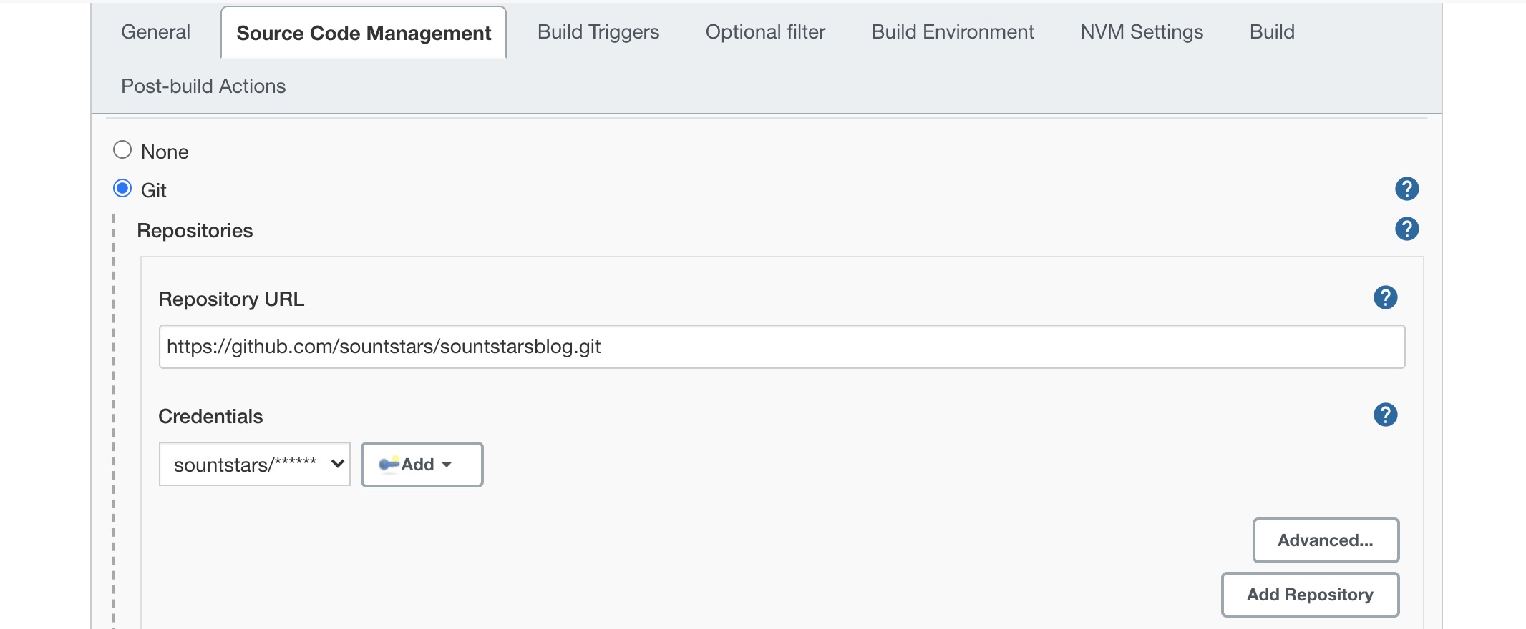Jump to the Build tab
The width and height of the screenshot is (1526, 629).
tap(1271, 32)
